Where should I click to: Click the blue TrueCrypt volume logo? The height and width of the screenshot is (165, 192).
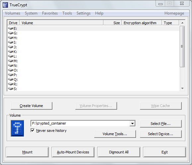(17, 128)
